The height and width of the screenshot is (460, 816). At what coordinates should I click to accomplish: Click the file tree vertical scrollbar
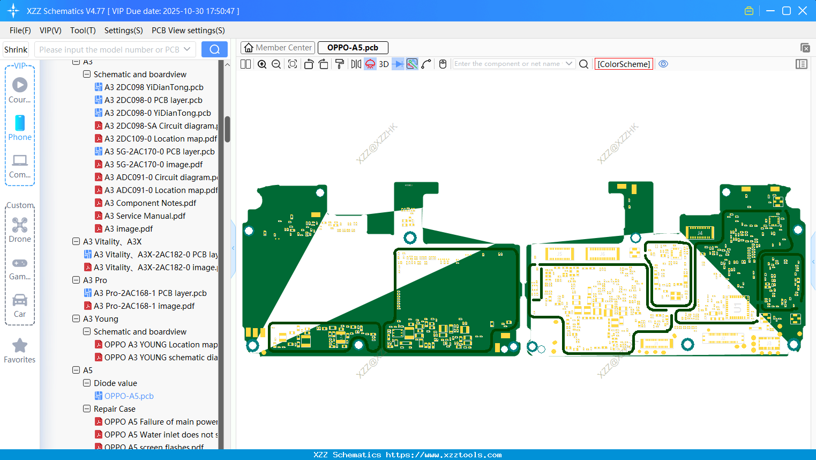coord(227,129)
